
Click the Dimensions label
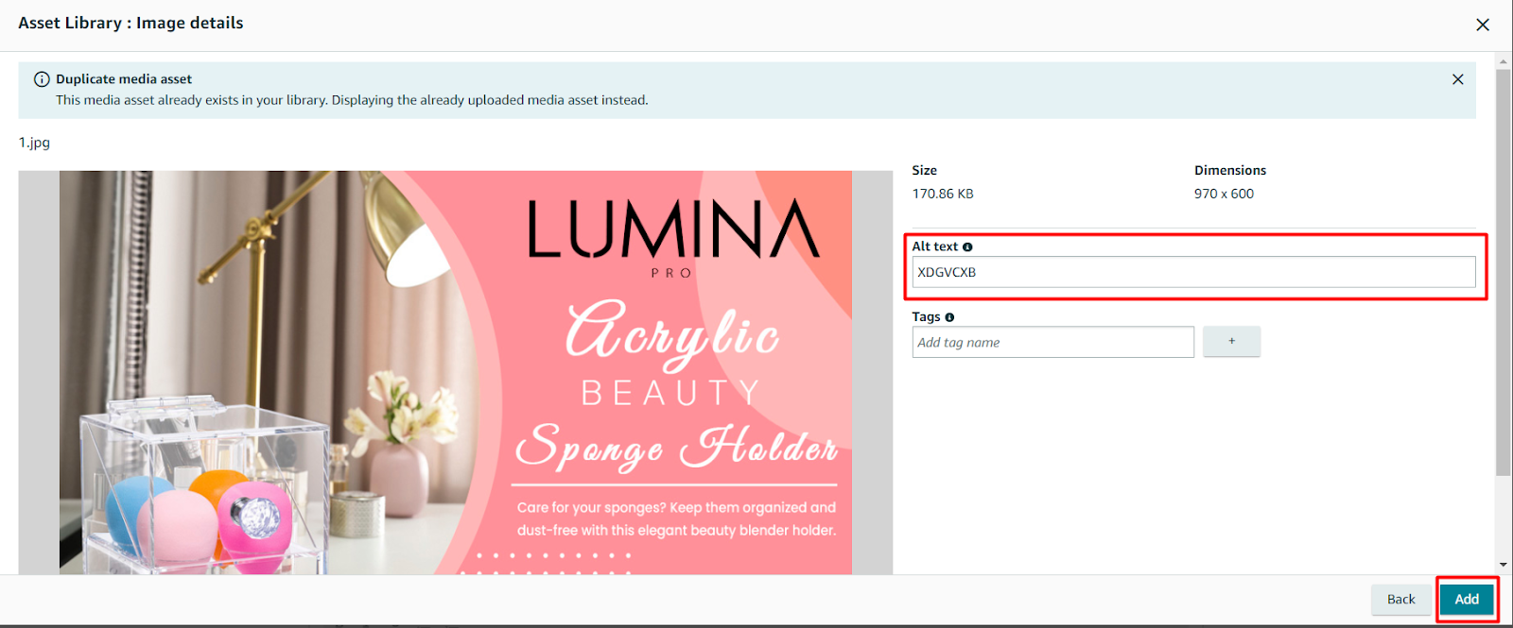pos(1230,171)
